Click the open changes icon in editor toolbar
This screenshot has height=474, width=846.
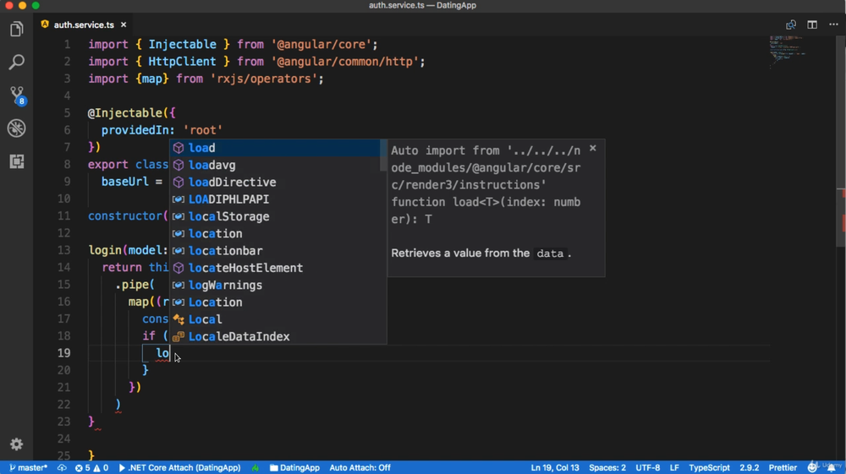pyautogui.click(x=791, y=25)
